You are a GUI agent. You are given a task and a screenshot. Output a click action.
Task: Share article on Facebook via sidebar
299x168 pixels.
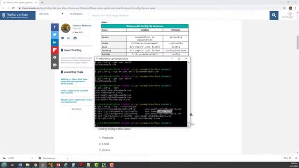tap(55, 27)
